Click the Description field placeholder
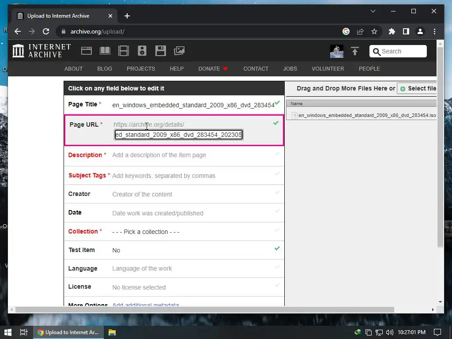The height and width of the screenshot is (339, 452). (x=159, y=155)
